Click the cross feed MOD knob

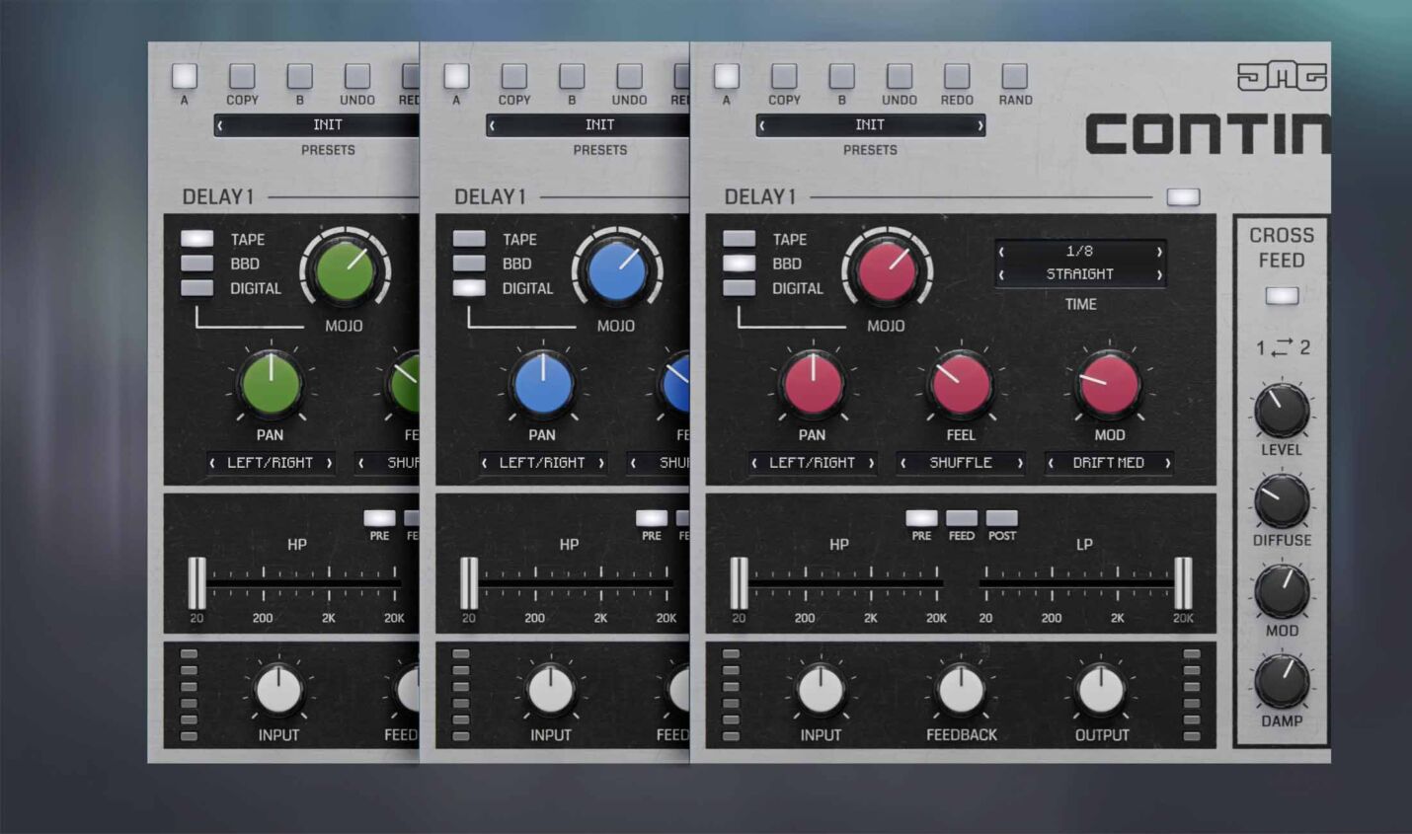pos(1282,591)
